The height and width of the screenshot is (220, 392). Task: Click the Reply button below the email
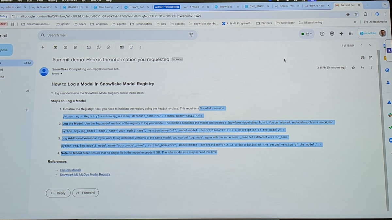(58, 193)
